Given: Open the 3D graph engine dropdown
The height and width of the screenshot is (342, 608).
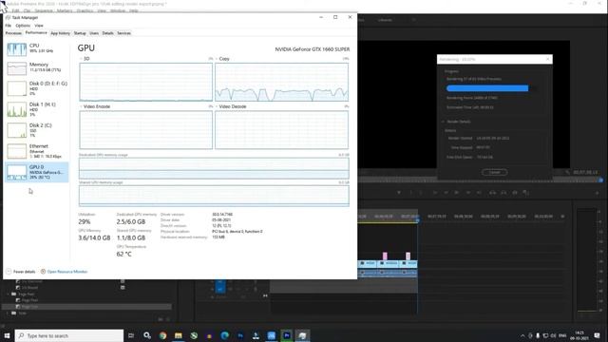Looking at the screenshot, I should pos(85,59).
